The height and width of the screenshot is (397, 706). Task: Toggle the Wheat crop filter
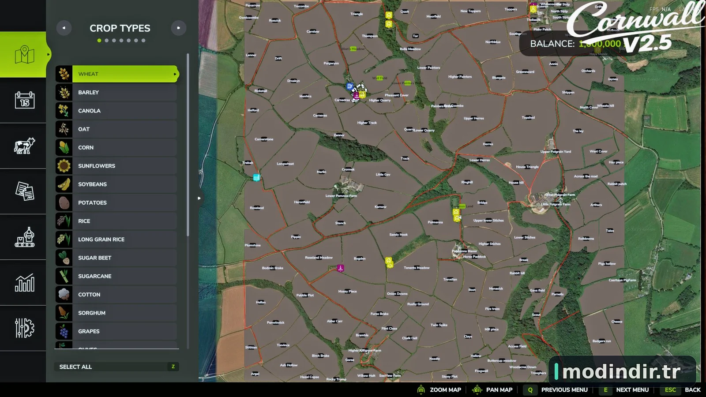[x=117, y=74]
